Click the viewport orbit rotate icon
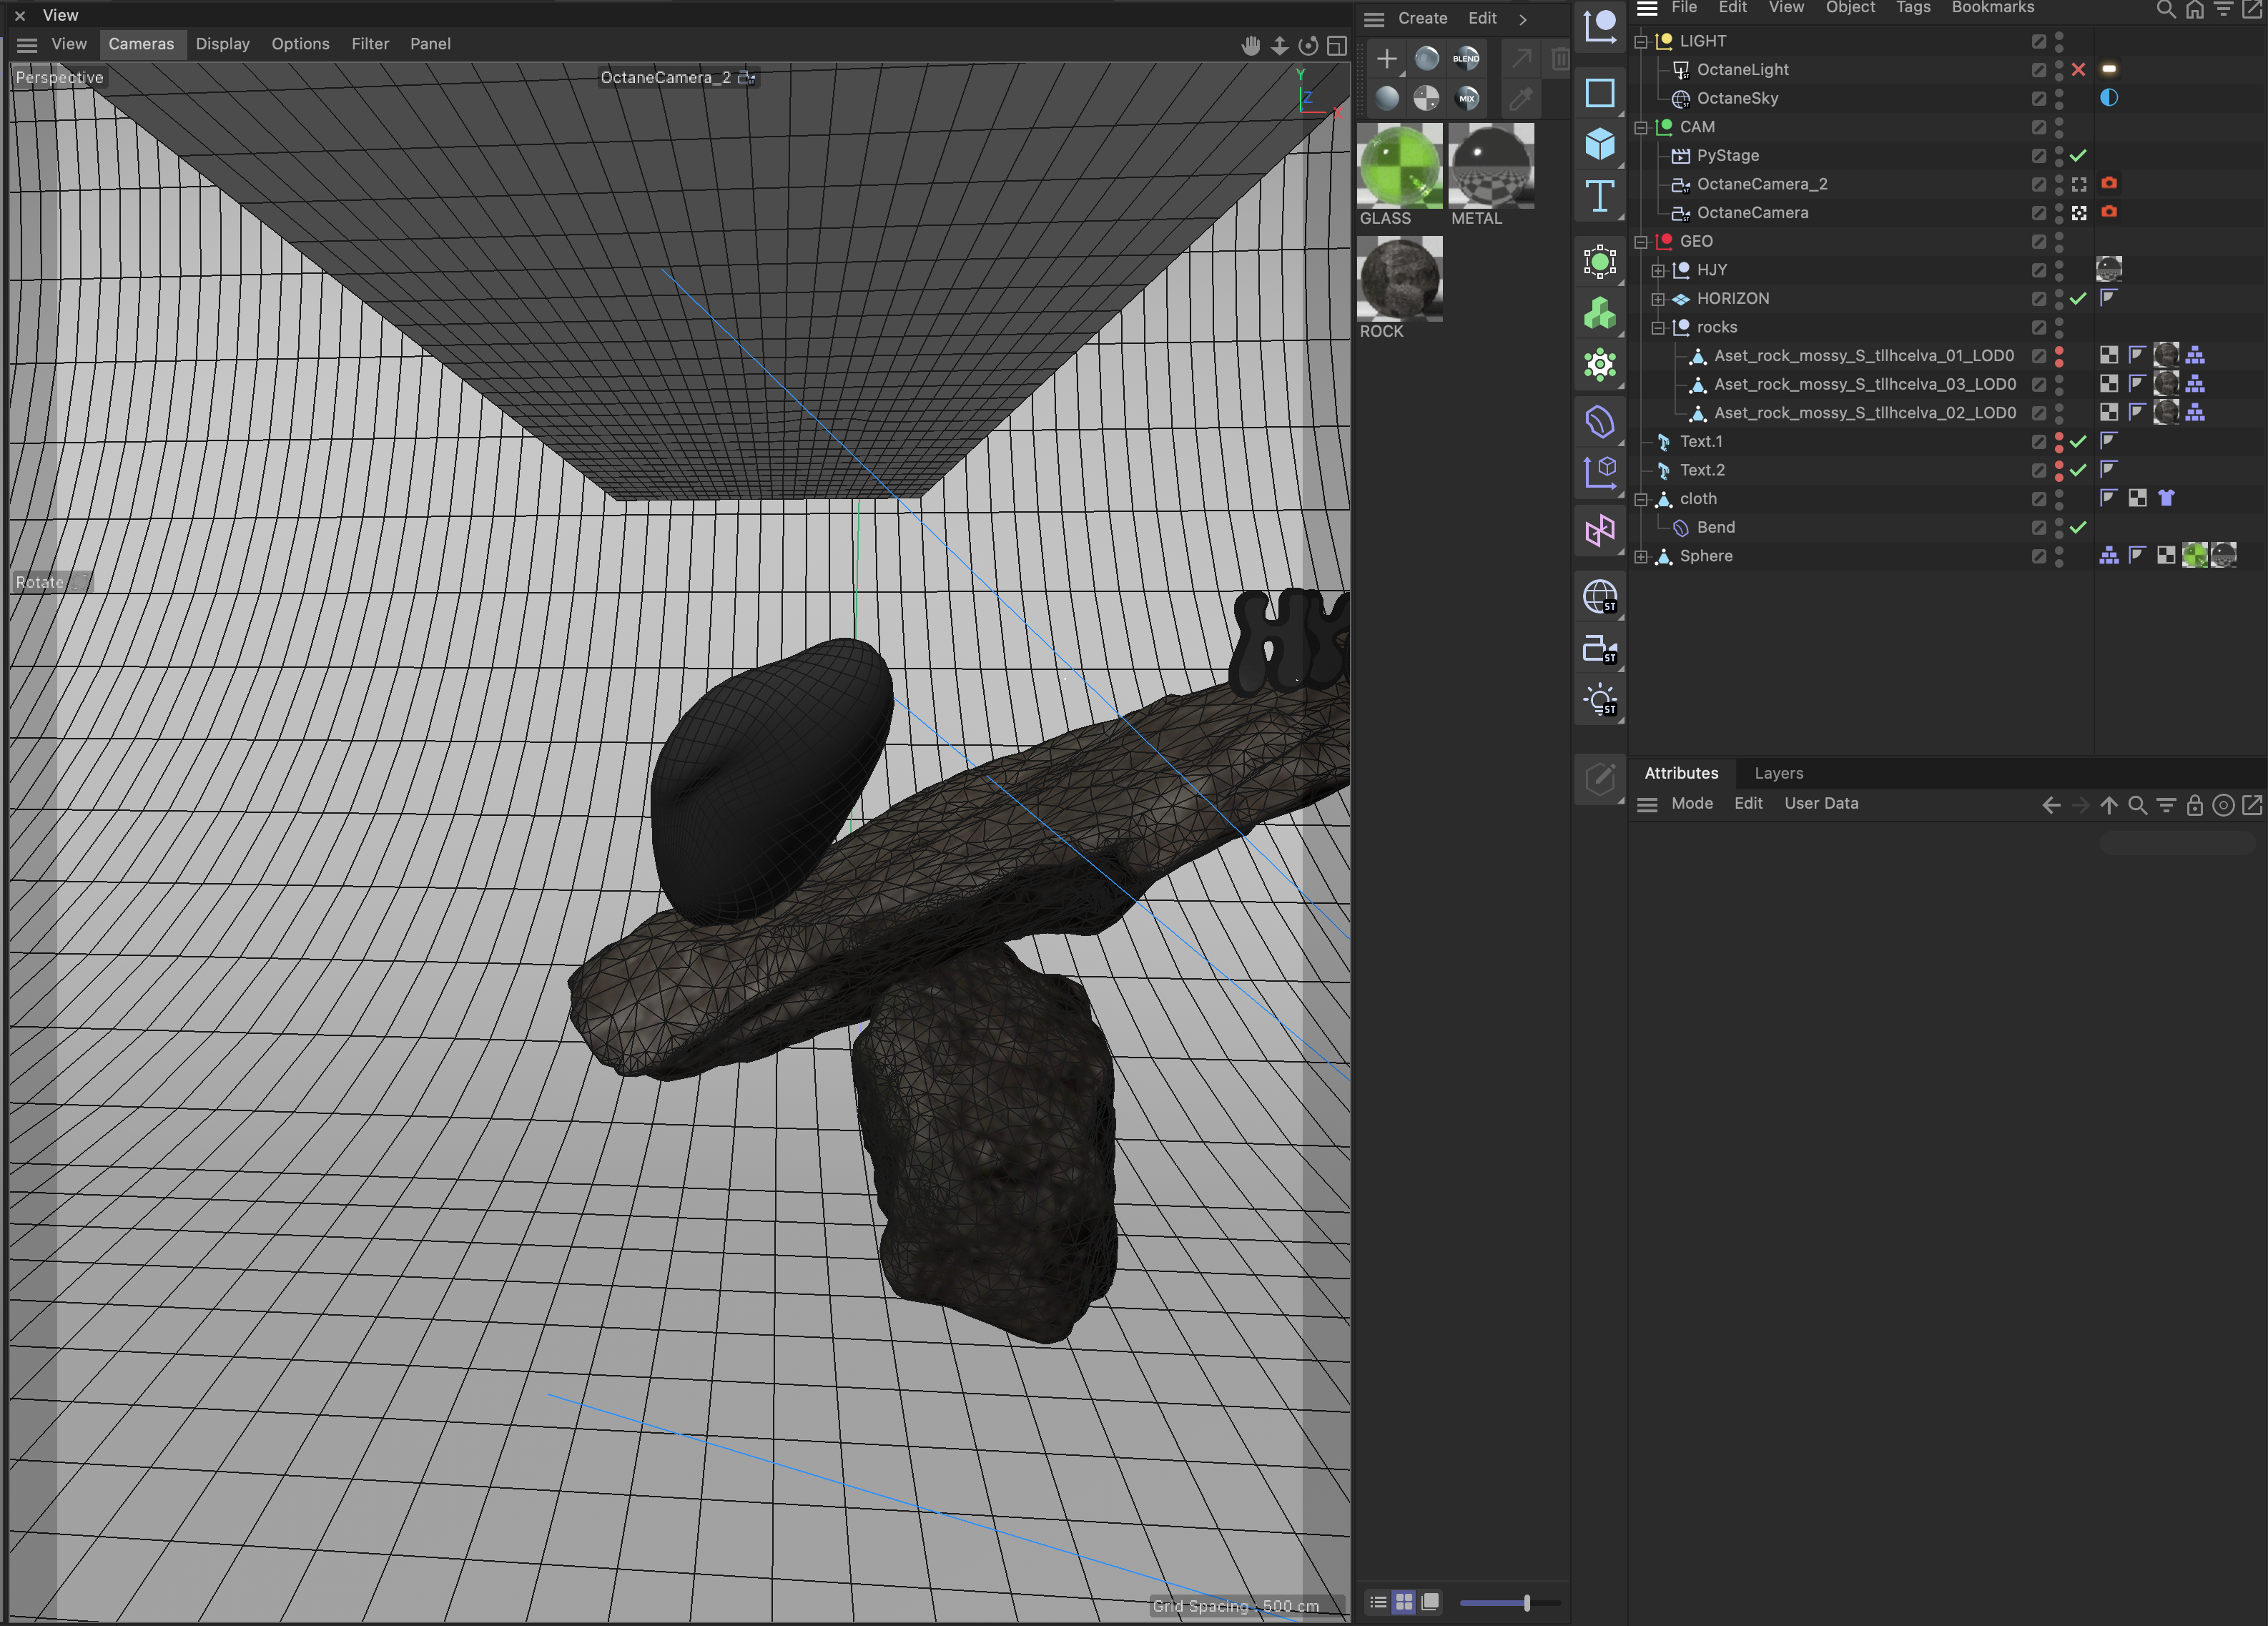Screen dimensions: 2268x1626 click(1307, 45)
